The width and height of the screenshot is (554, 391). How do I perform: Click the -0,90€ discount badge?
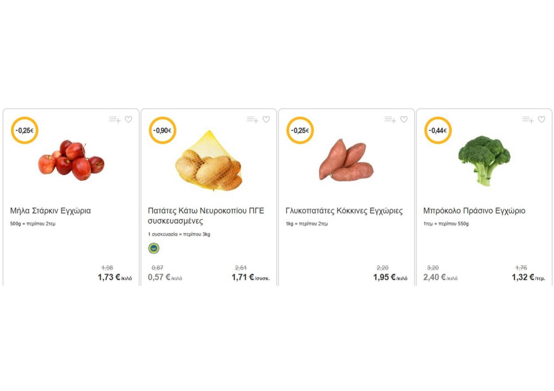pos(162,130)
